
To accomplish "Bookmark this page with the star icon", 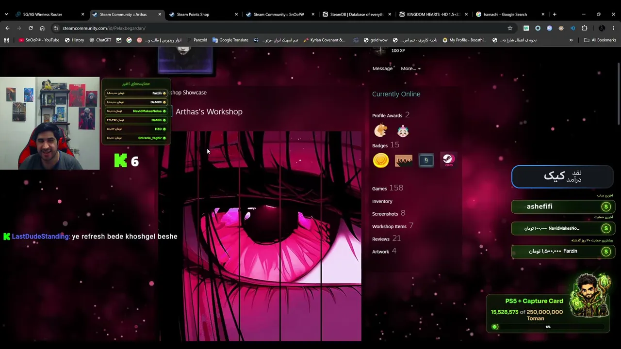I will (510, 28).
